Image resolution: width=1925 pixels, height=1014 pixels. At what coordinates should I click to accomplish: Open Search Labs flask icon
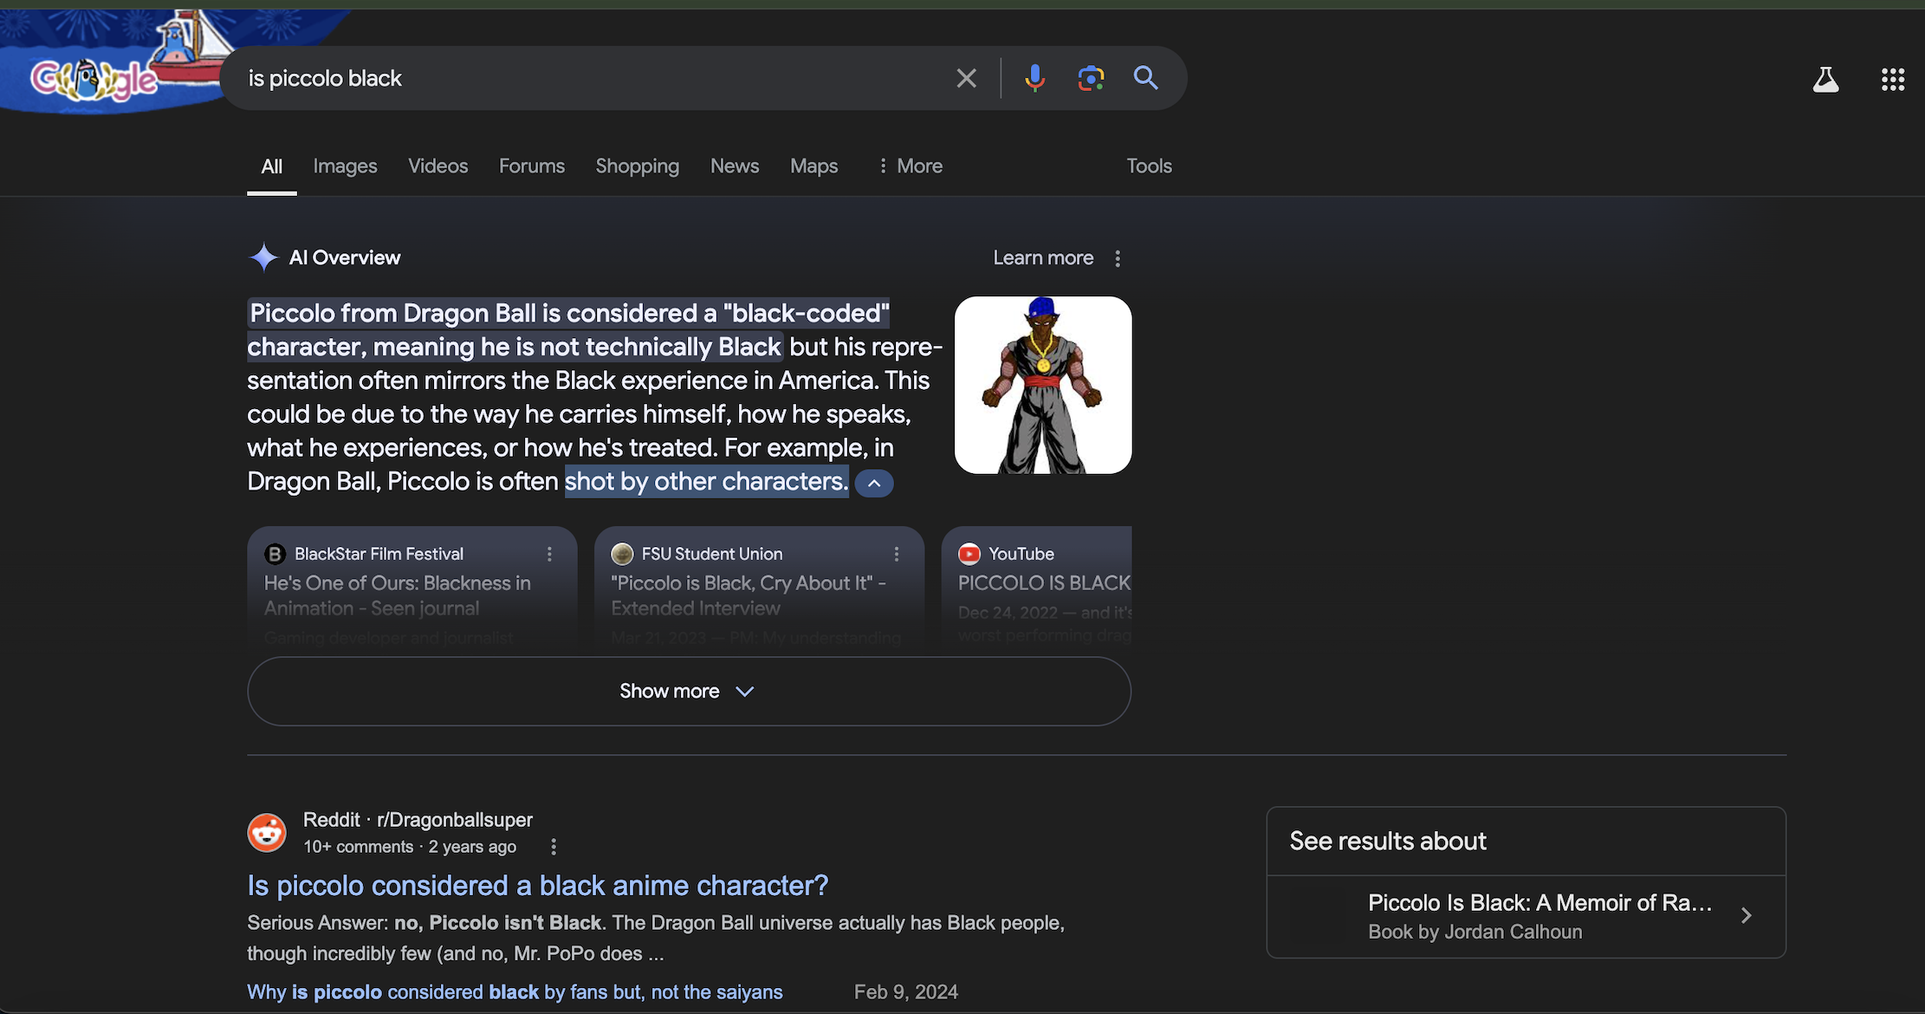click(1825, 80)
